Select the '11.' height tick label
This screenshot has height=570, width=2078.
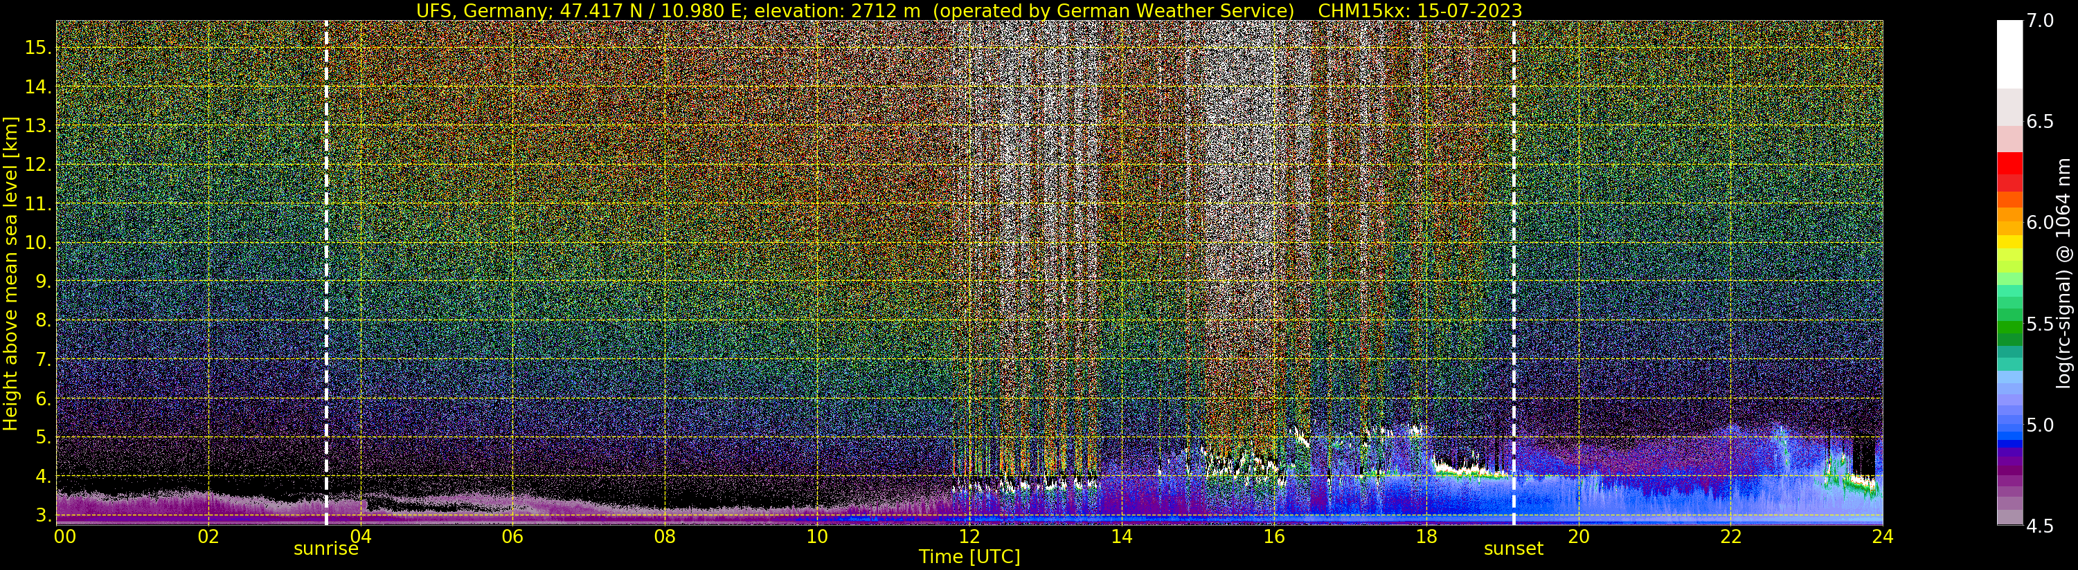38,204
